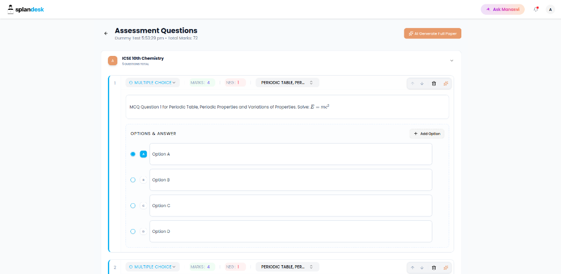
Task: Click Dummy Test total marks subtitle
Action: 156,38
